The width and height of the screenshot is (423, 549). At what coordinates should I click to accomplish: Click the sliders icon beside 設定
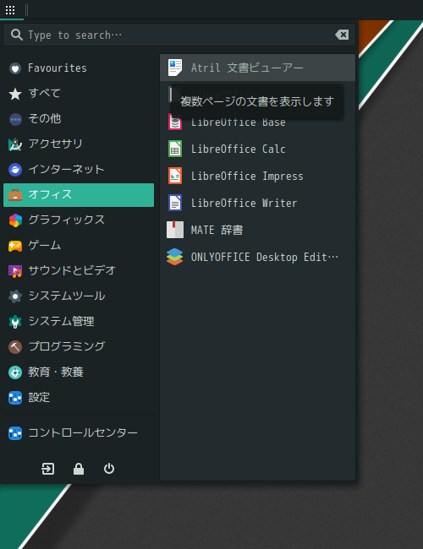pyautogui.click(x=15, y=398)
